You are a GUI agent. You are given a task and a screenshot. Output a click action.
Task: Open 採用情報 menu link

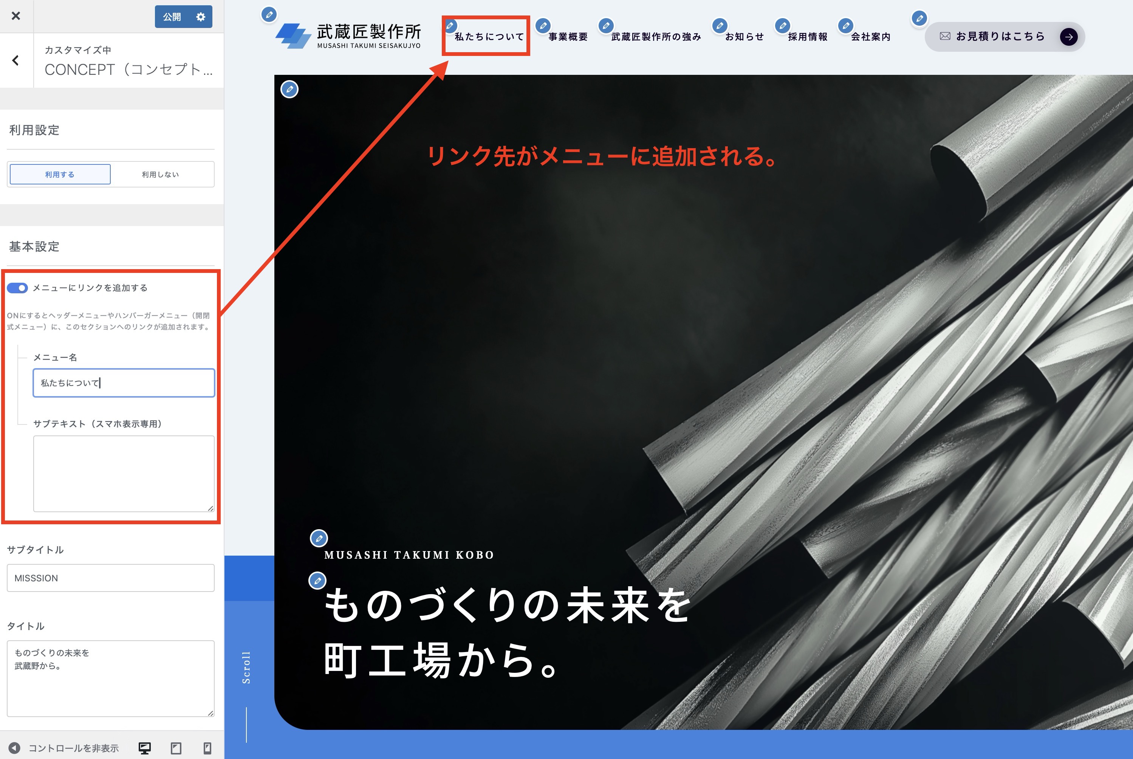(808, 37)
